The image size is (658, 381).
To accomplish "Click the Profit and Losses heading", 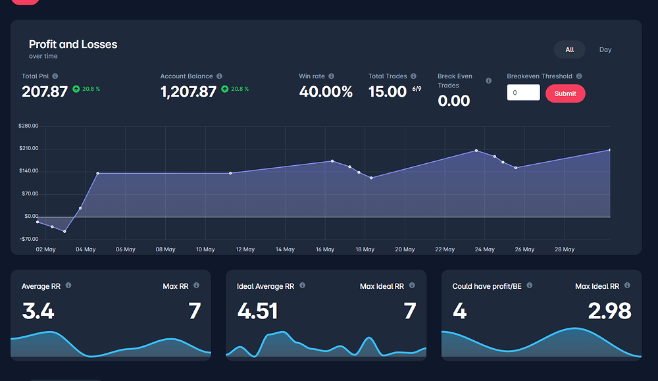I will click(x=73, y=45).
